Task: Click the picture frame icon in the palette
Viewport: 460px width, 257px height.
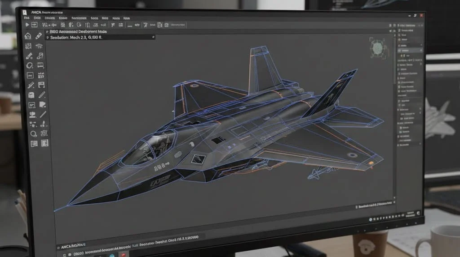Action: [32, 105]
